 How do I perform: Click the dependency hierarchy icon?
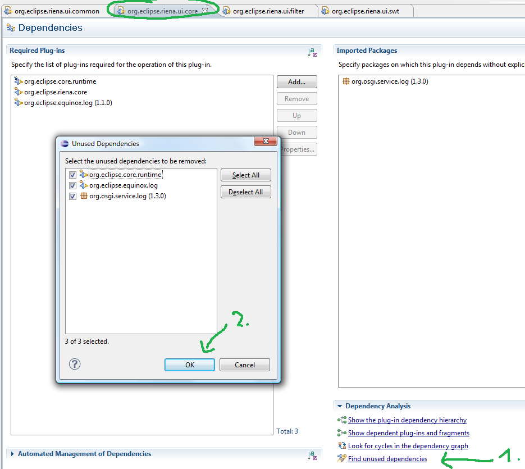[342, 420]
